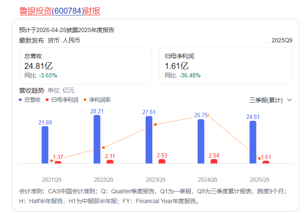This screenshot has height=213, width=306.
Task: Click the 2022Q9 blue bar labeled 28.21
Action: pyautogui.click(x=97, y=139)
